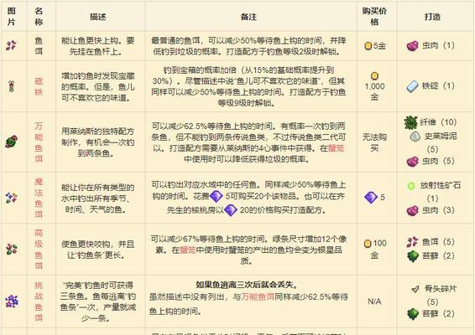Open the 高级鱼饵 name link
475x335 pixels.
(39, 249)
